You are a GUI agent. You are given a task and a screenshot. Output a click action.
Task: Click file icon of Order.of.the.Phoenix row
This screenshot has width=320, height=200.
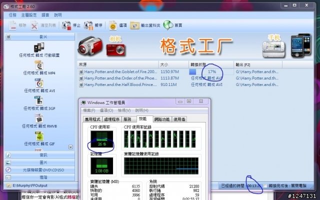click(81, 78)
